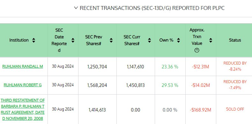Select the 1,250,704 prev shares cell
The height and width of the screenshot is (124, 252).
click(97, 67)
